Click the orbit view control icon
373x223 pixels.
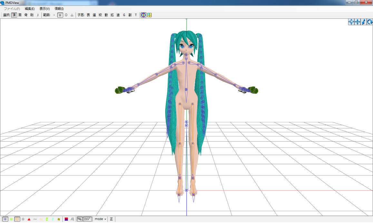coord(351,22)
